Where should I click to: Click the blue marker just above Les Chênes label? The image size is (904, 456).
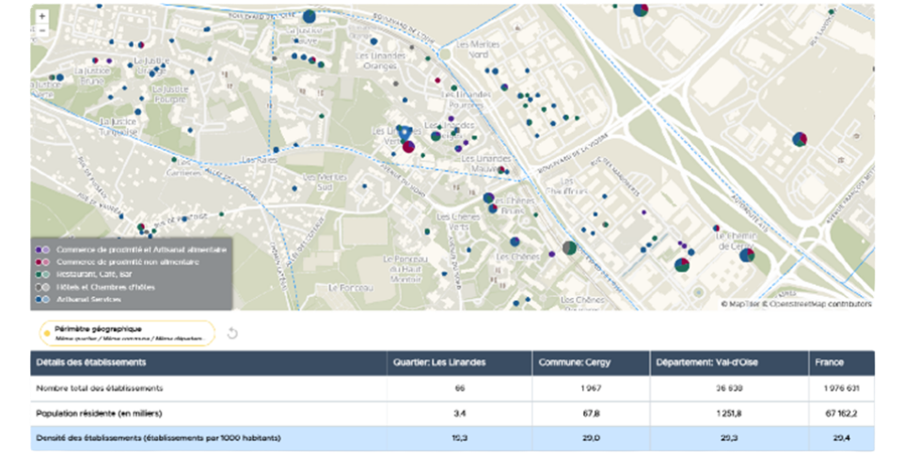pos(515,242)
